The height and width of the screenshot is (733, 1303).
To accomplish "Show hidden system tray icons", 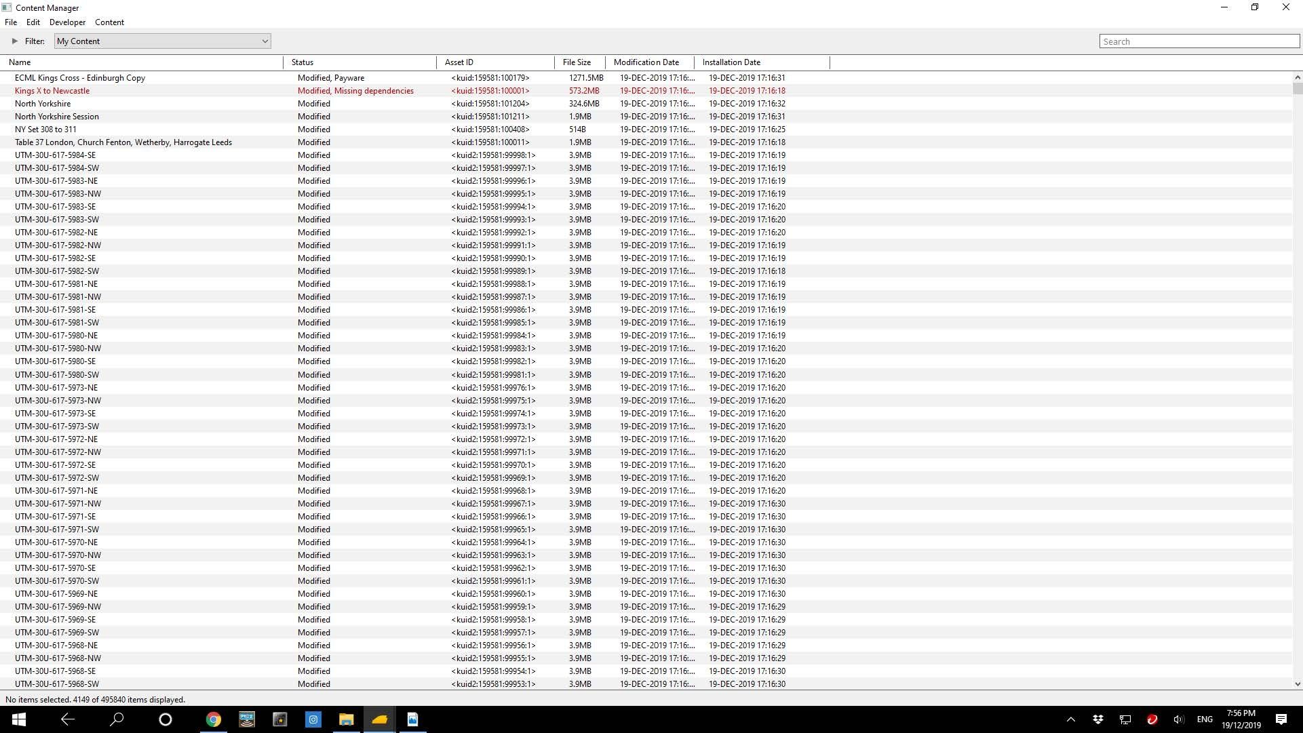I will point(1071,719).
